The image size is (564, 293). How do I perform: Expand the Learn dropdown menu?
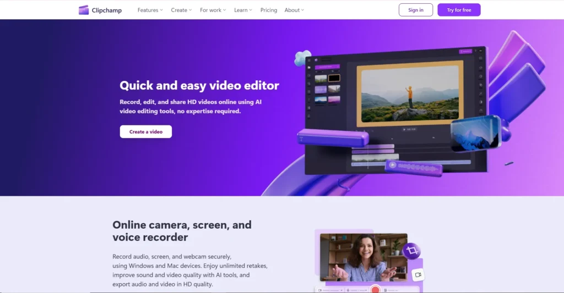coord(243,10)
